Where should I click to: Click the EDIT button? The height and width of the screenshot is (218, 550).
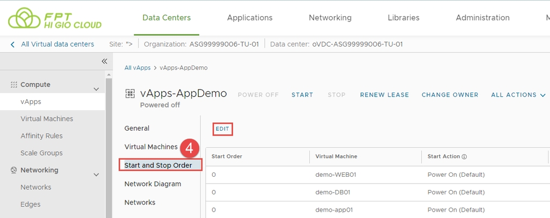[x=222, y=129]
